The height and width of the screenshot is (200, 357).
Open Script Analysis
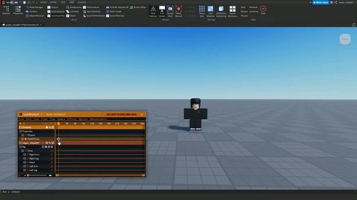click(x=56, y=11)
